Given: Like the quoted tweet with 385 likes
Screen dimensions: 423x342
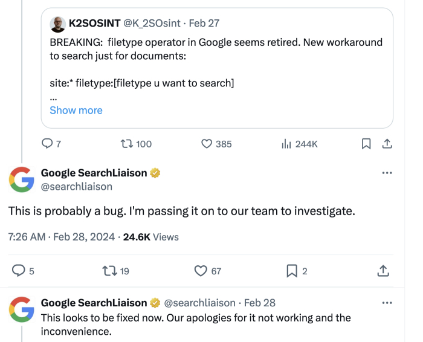Looking at the screenshot, I should click(207, 144).
